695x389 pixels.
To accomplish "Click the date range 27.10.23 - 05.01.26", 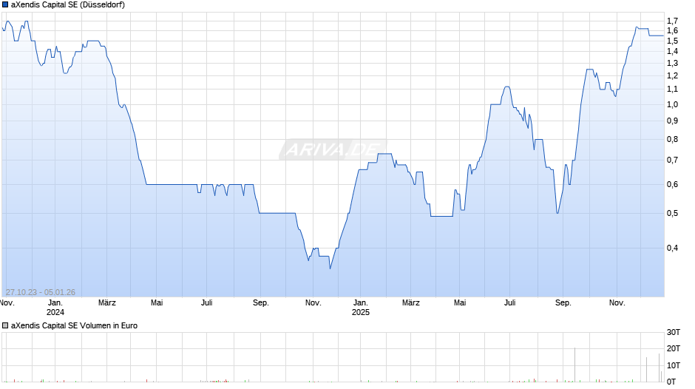I will pyautogui.click(x=41, y=292).
